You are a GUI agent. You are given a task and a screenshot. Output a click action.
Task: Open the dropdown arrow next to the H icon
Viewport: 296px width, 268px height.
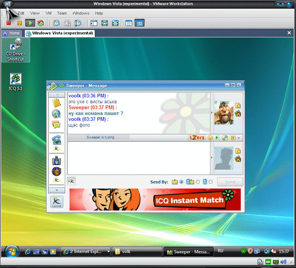(239, 138)
